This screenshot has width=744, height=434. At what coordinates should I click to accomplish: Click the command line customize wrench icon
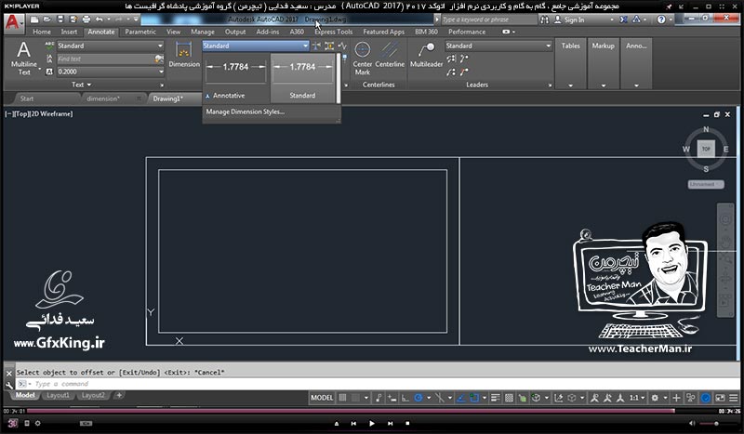(9, 385)
